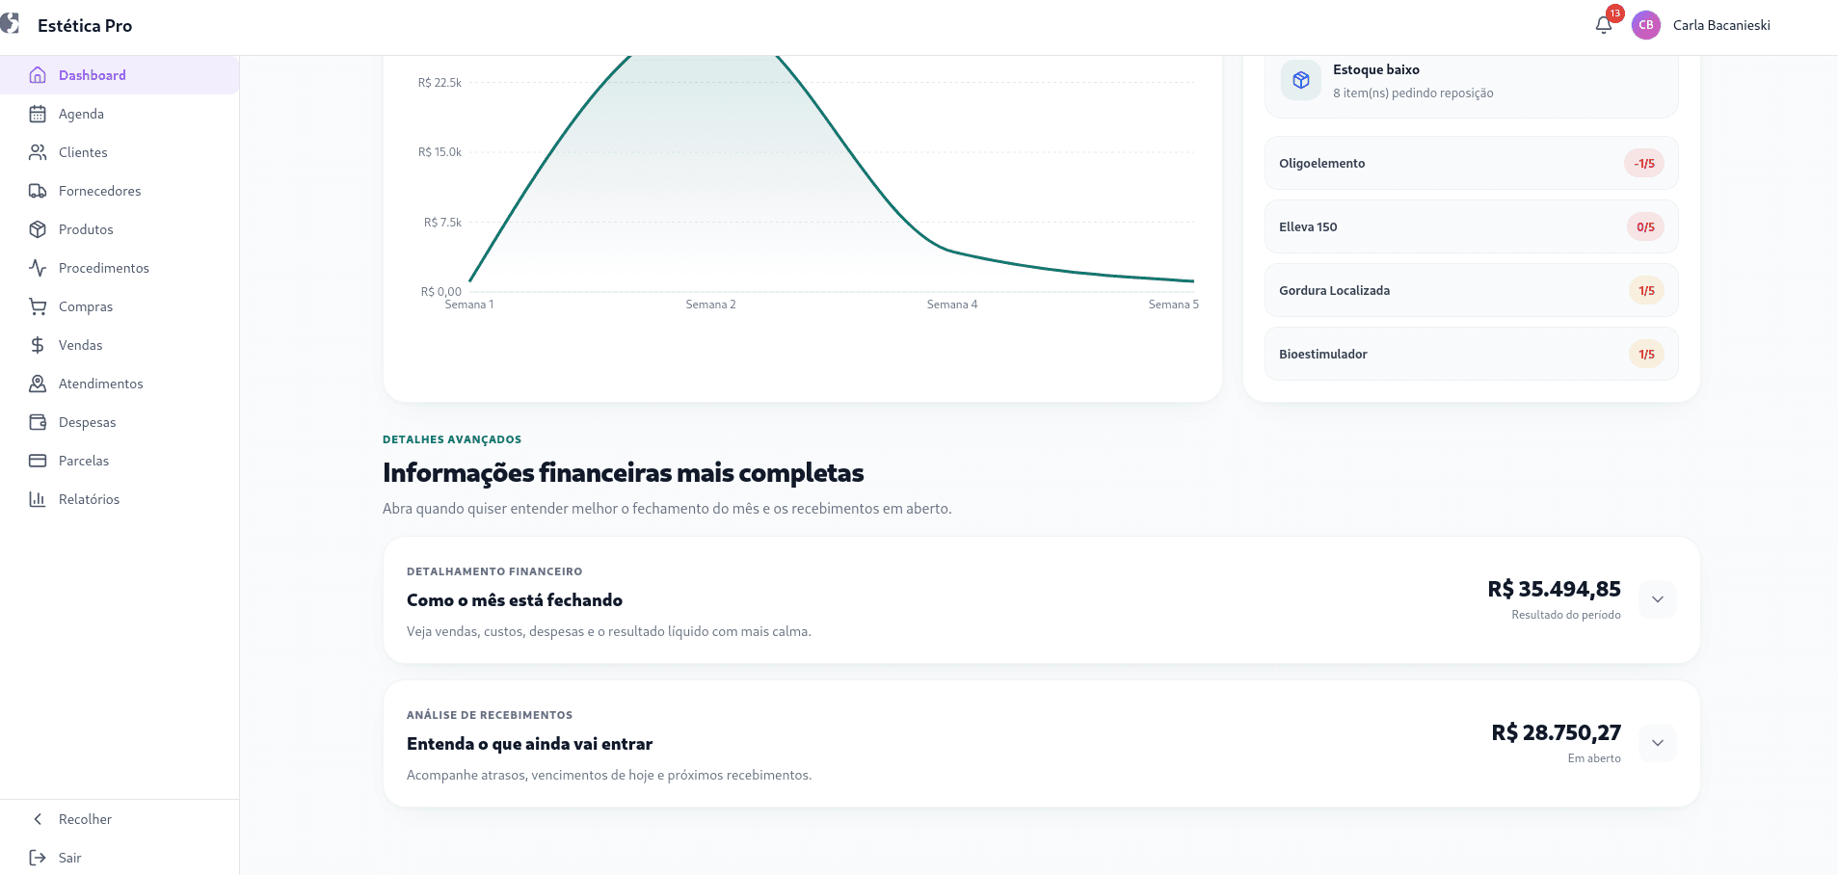1838x875 pixels.
Task: Click the Despesas wallet icon
Action: 38,422
